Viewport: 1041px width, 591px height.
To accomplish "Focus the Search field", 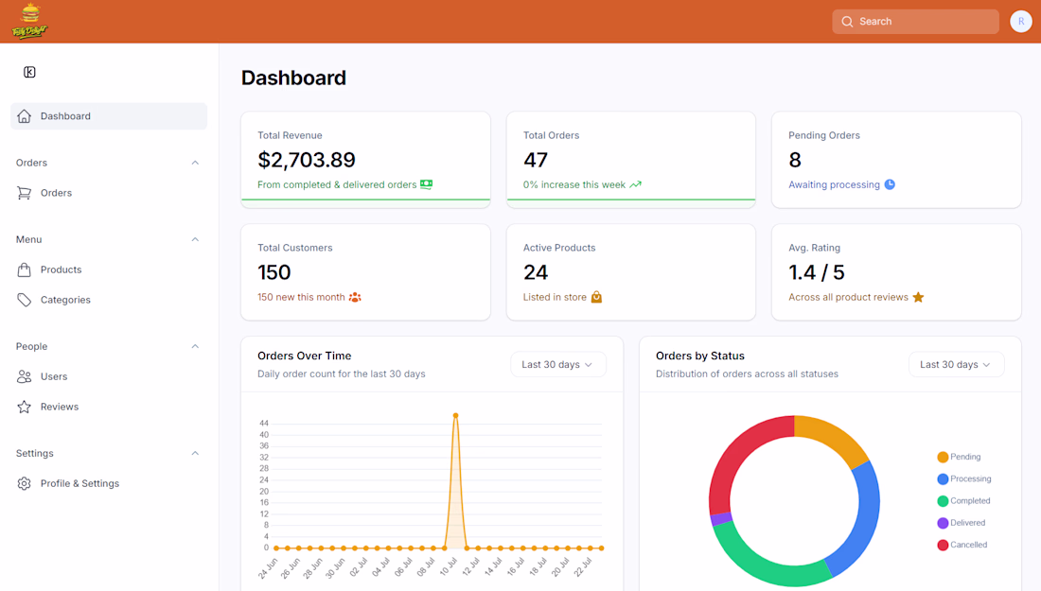I will coord(915,21).
